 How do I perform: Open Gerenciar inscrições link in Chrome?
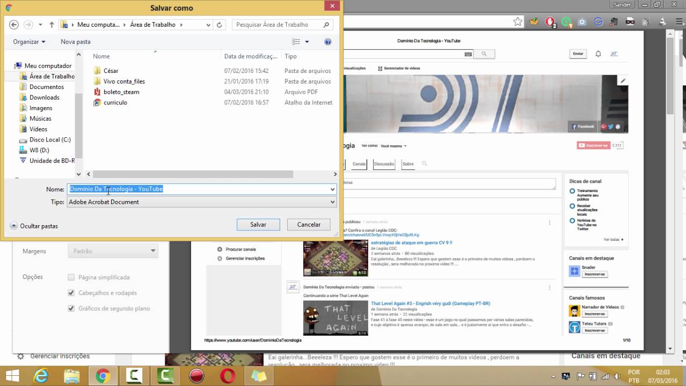[60, 356]
